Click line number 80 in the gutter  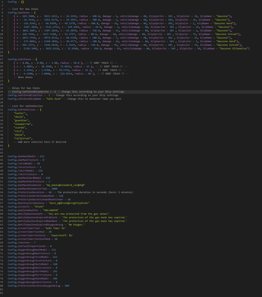3,286
